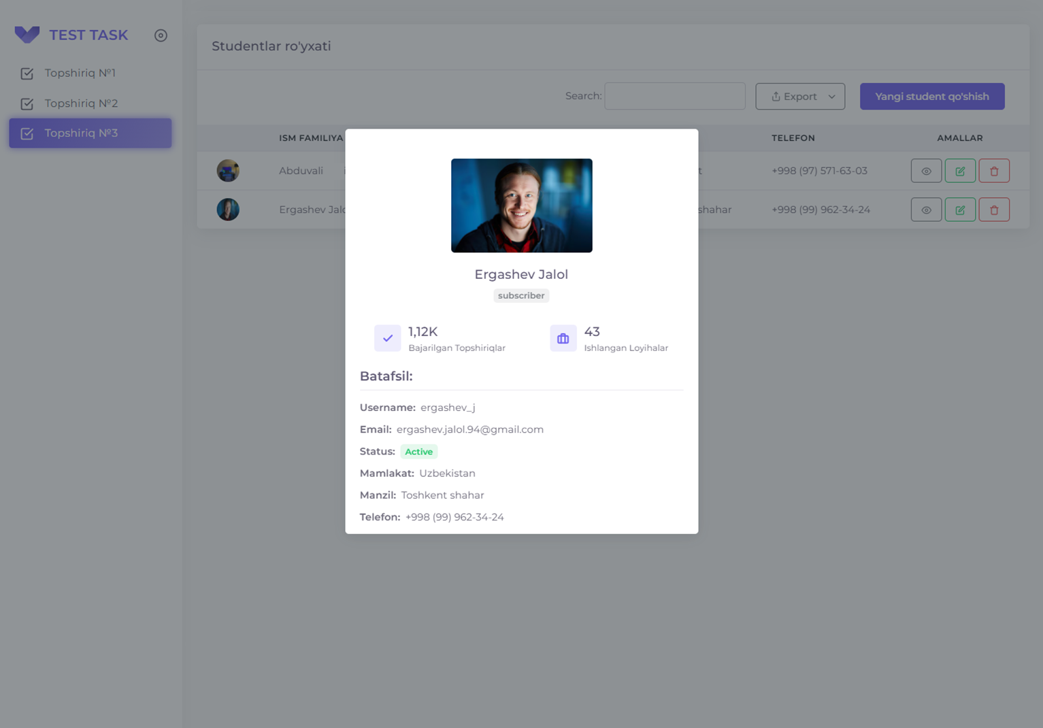Edit Ergashev Jalol's row with the pencil icon
Image resolution: width=1043 pixels, height=728 pixels.
point(960,210)
